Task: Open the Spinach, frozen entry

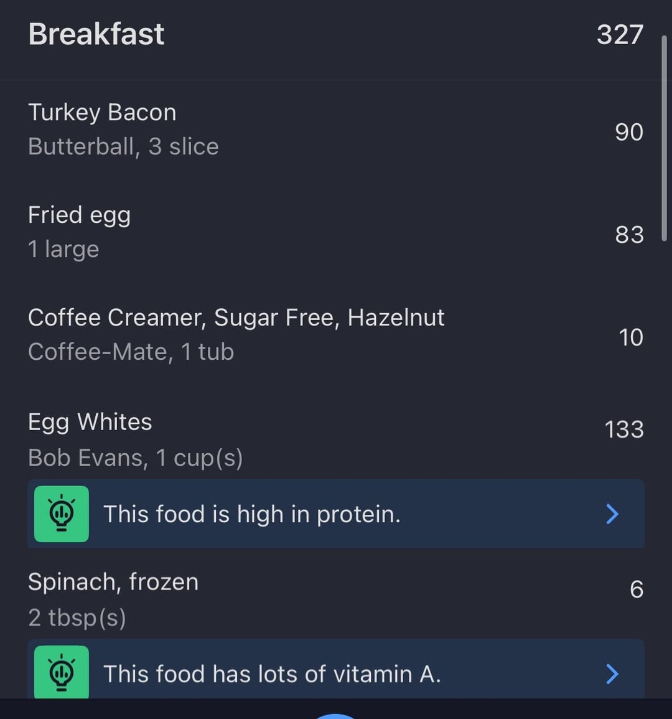Action: [336, 599]
